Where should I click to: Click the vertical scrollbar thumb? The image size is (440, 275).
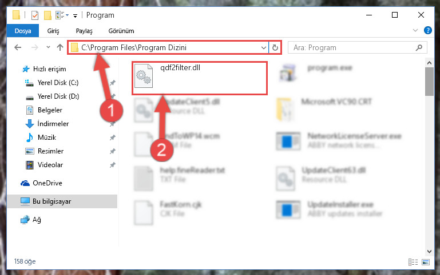point(429,82)
